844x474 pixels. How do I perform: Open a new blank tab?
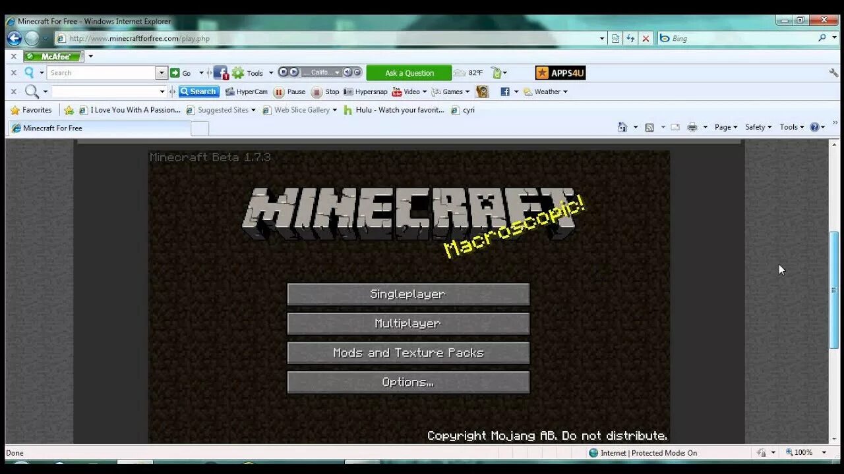click(x=200, y=128)
